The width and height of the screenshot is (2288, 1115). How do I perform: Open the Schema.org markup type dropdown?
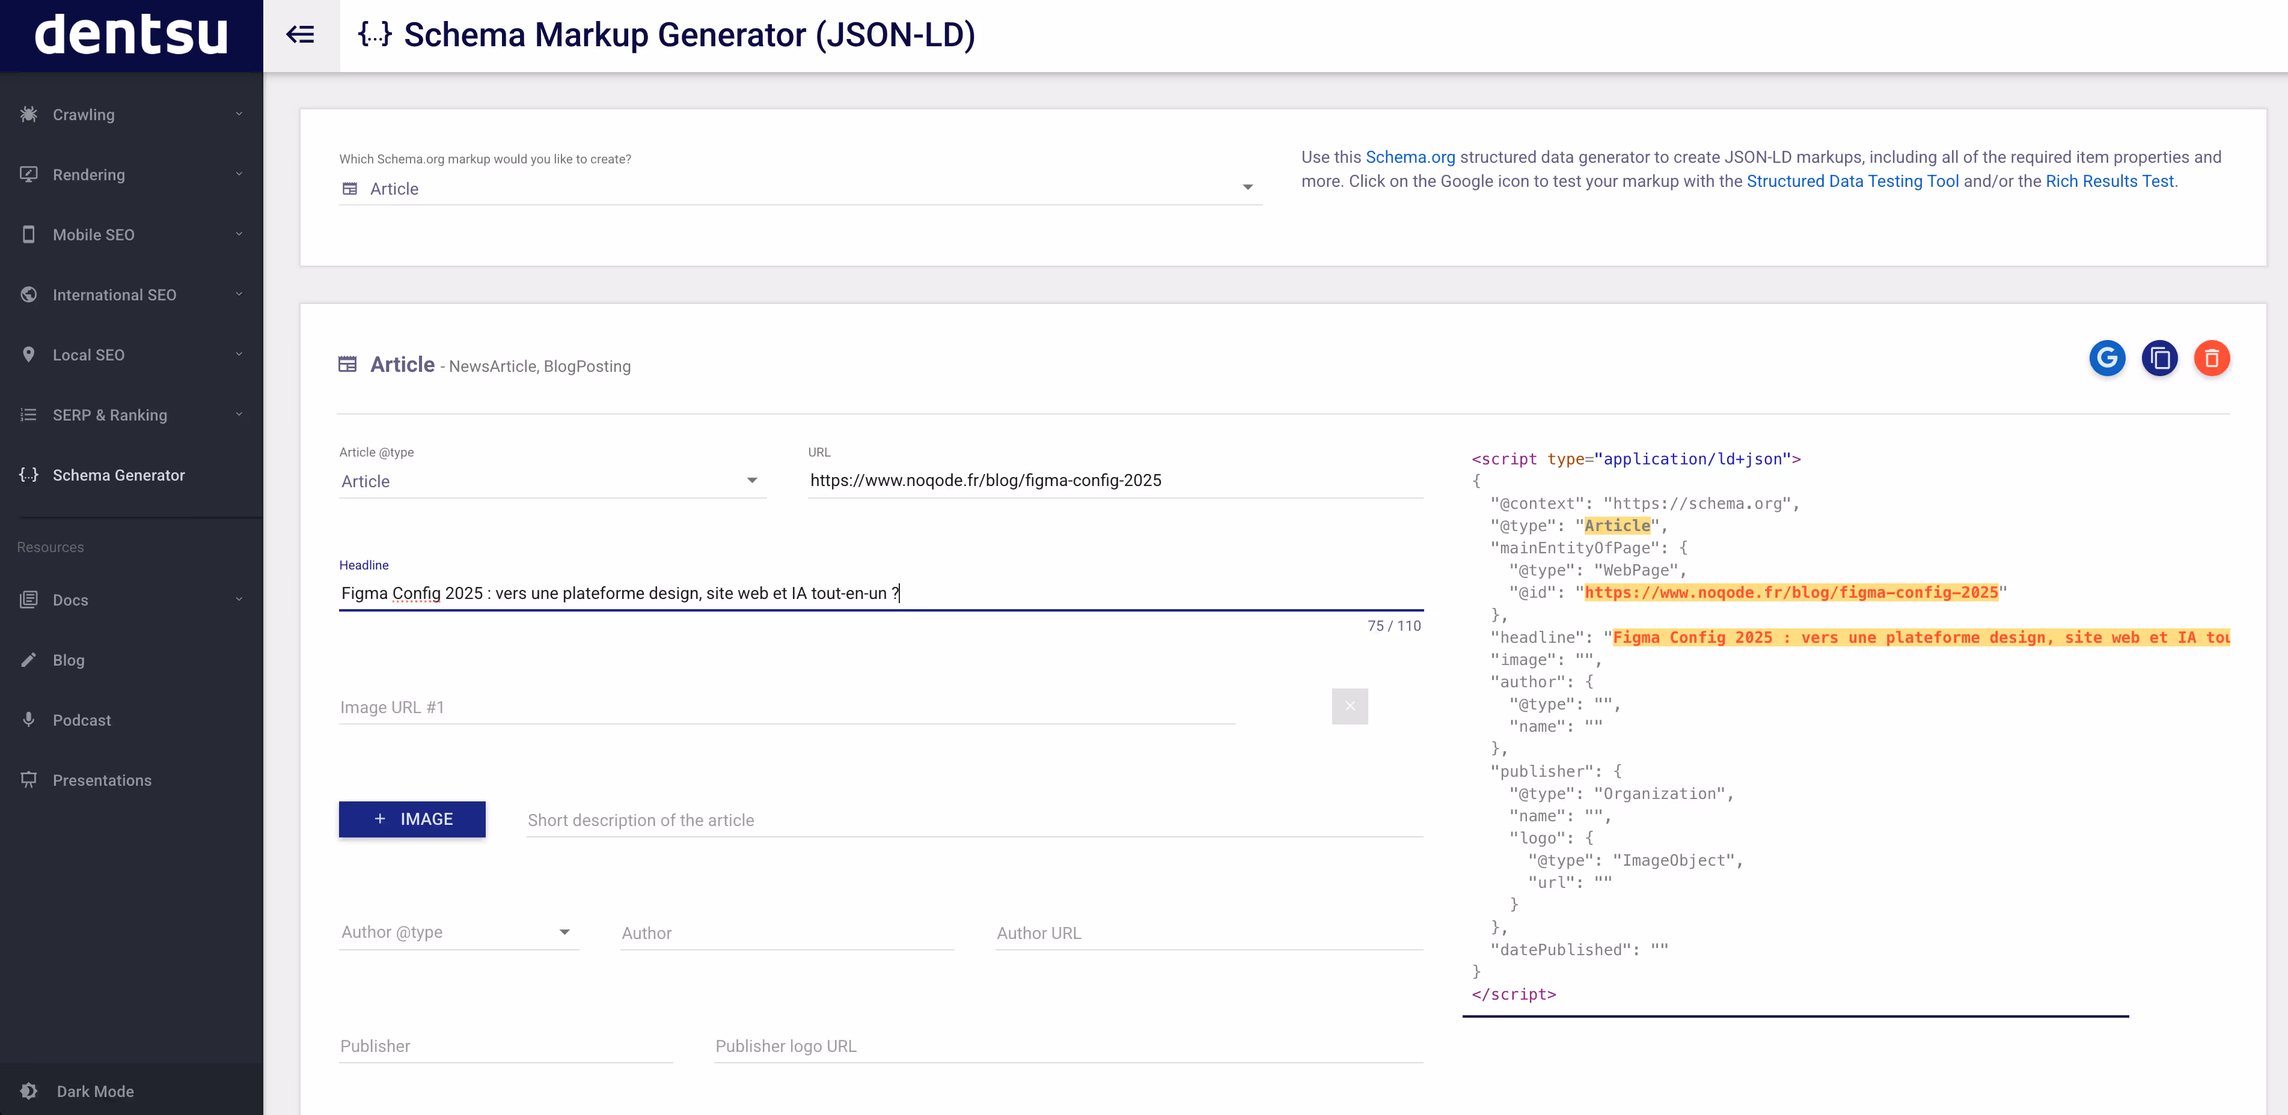pos(800,188)
